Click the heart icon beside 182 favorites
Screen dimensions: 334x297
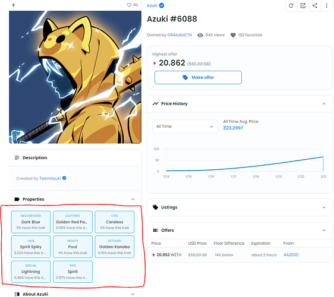[x=233, y=35]
